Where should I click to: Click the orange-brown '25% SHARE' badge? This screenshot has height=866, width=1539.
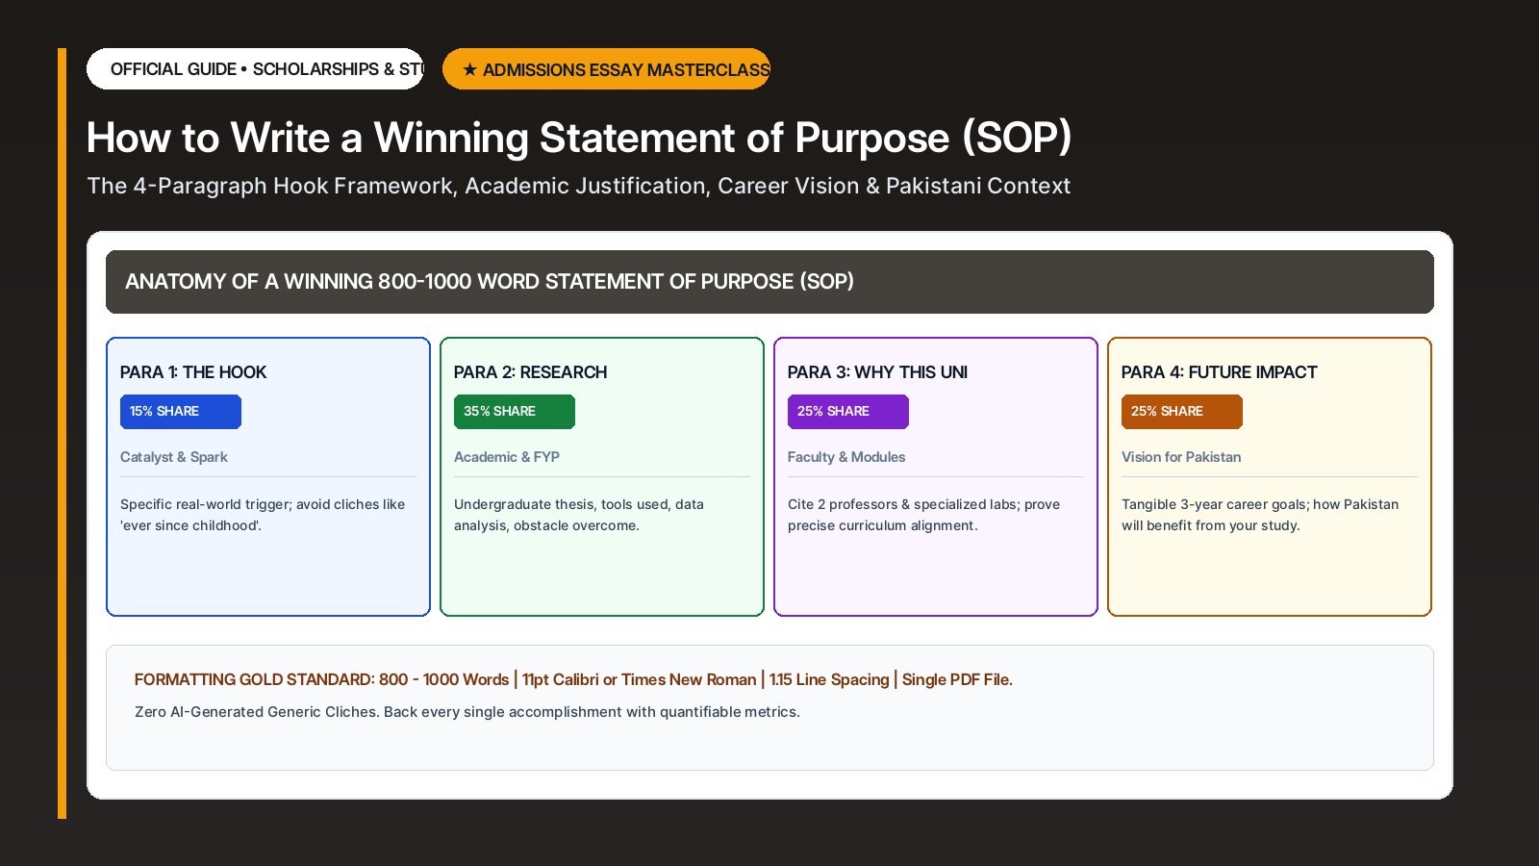pos(1182,412)
